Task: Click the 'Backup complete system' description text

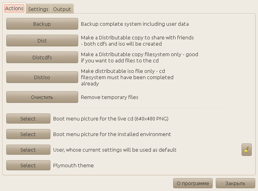Action: coord(135,24)
